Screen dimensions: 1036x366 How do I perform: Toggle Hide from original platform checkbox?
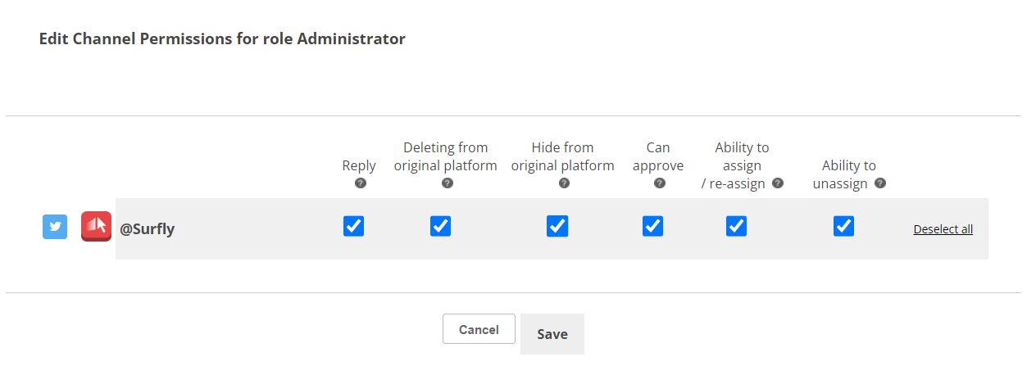point(557,226)
